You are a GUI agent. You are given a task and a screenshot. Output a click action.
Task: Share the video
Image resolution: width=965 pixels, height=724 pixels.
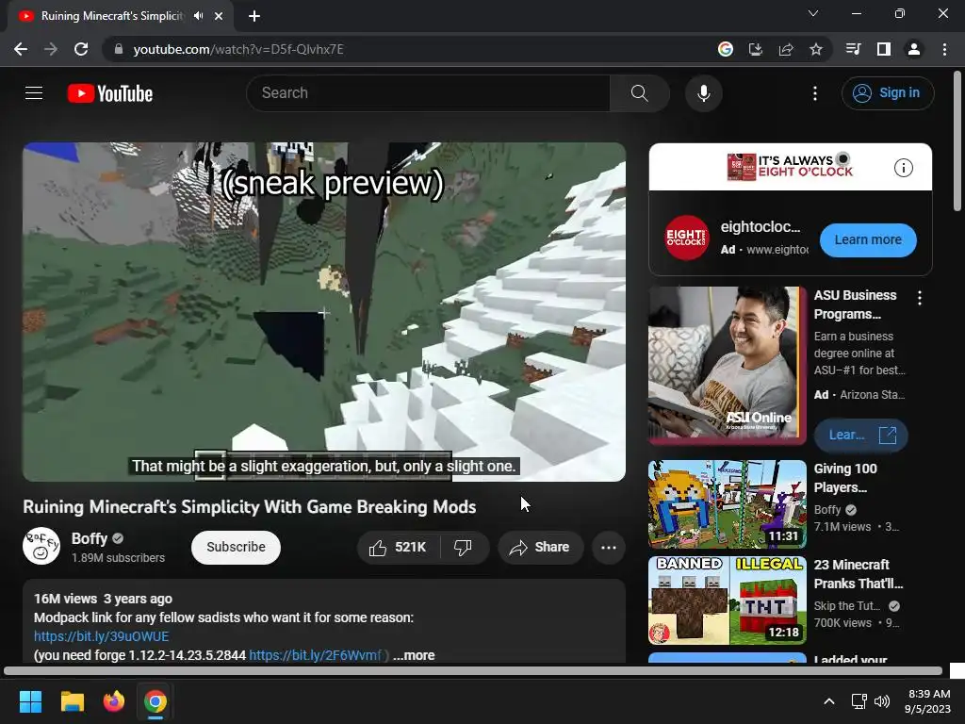point(540,548)
